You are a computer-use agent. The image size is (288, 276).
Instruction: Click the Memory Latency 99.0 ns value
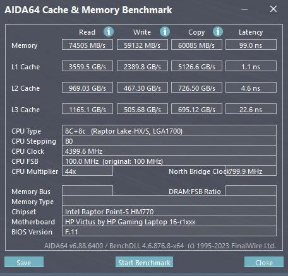click(251, 45)
